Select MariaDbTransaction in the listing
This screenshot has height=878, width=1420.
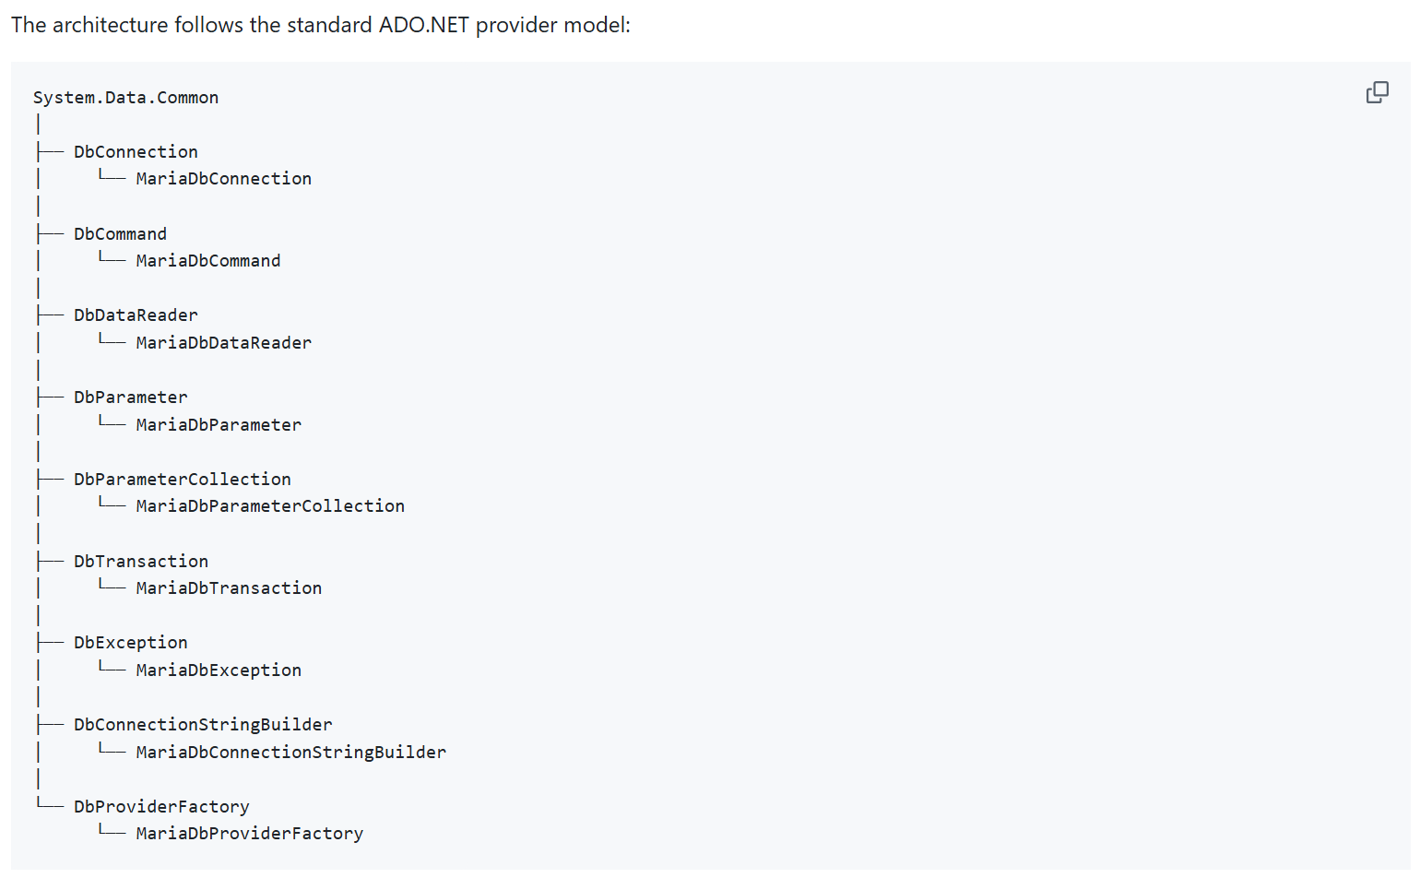coord(229,588)
